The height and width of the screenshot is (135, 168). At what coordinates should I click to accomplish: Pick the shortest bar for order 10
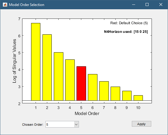point(138,98)
